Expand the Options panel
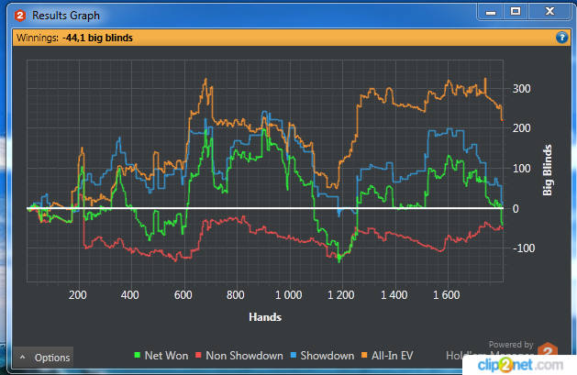577x375 pixels. [43, 358]
